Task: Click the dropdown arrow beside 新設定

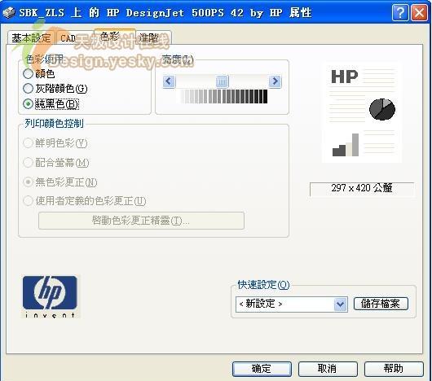Action: click(x=341, y=304)
